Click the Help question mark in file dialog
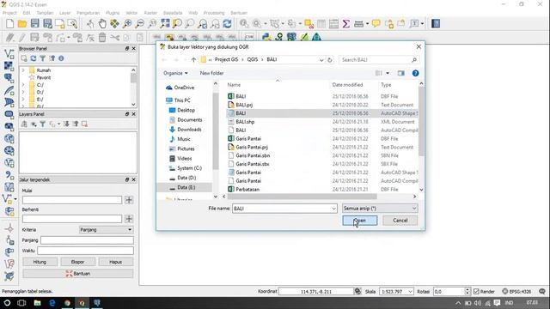550x309 pixels. [x=415, y=73]
